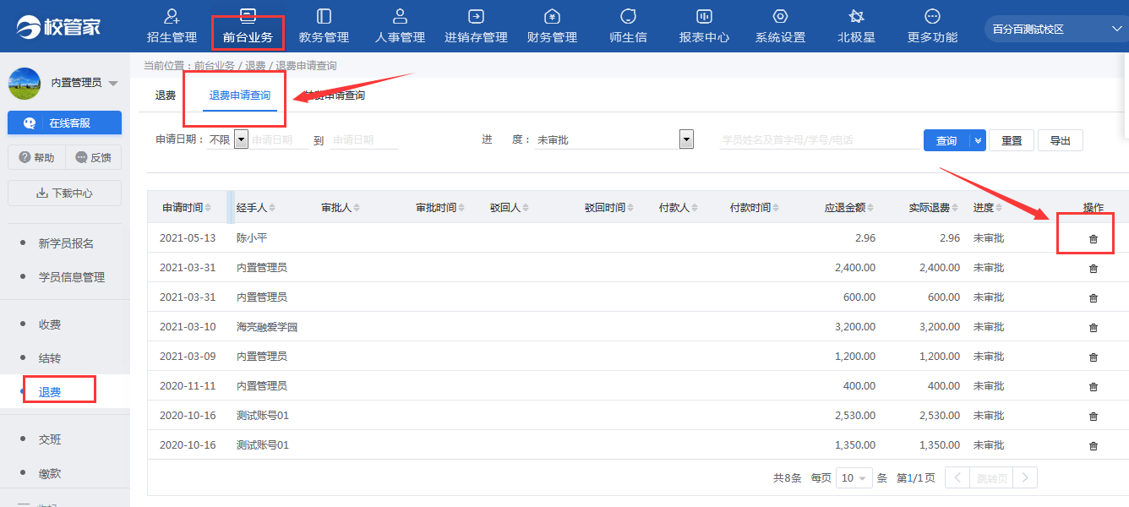Screen dimensions: 1129x507
Task: Delete the 1,350.00 refund request row
Action: (1093, 446)
